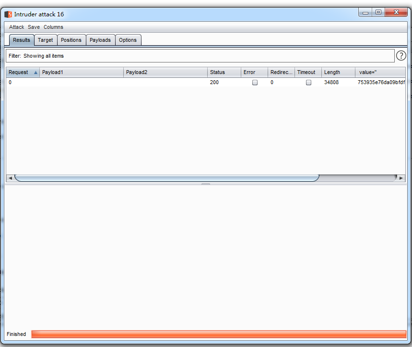
Task: Click the Finished attack progress bar
Action: [x=219, y=335]
